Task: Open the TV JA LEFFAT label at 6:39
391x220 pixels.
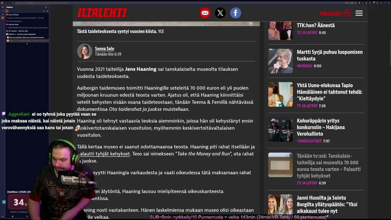Action: tap(307, 183)
